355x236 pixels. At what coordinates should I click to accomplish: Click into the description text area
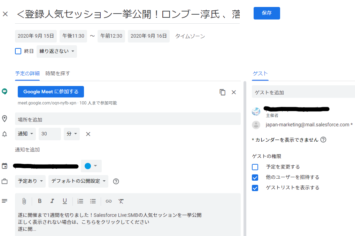(x=128, y=222)
